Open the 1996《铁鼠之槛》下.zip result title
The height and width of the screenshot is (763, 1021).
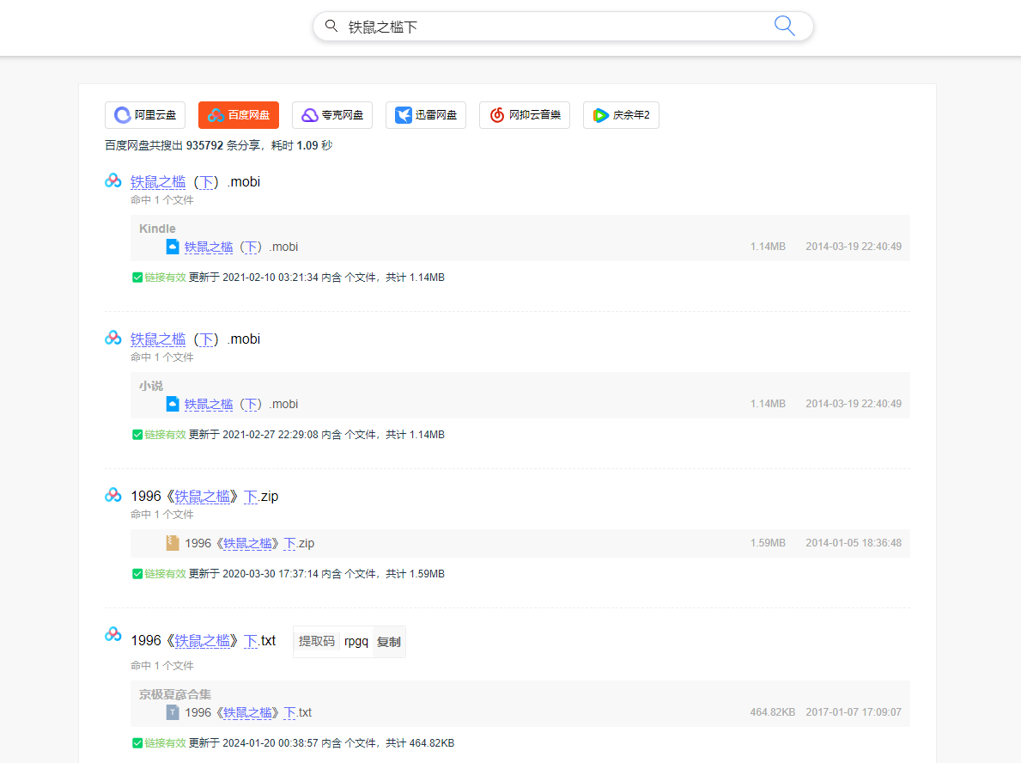204,497
